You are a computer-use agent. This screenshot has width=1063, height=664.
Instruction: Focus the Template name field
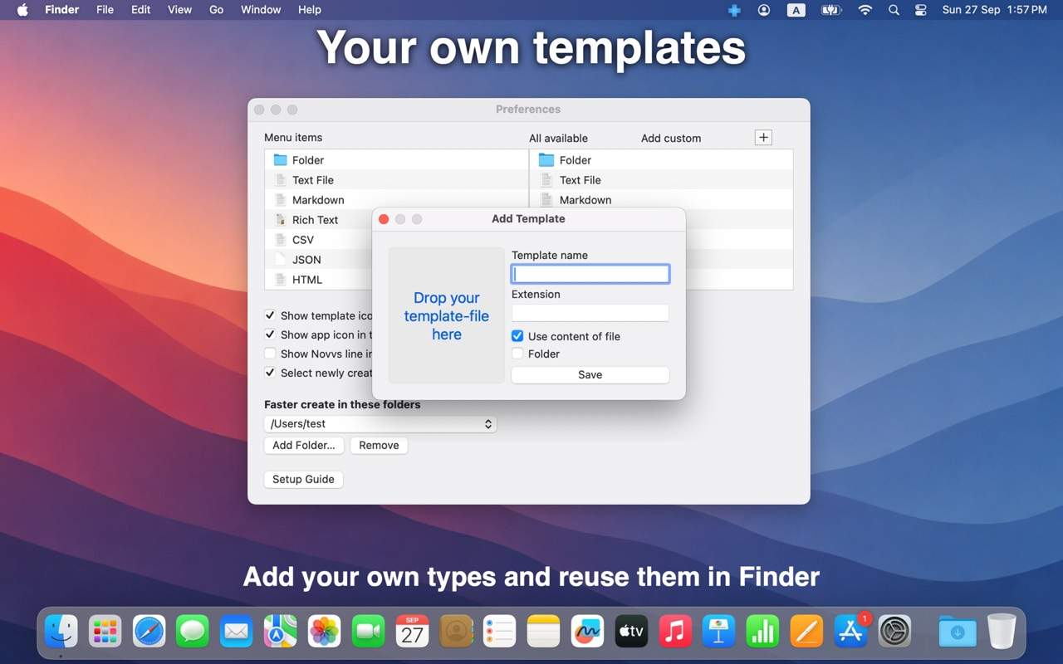[x=590, y=274]
